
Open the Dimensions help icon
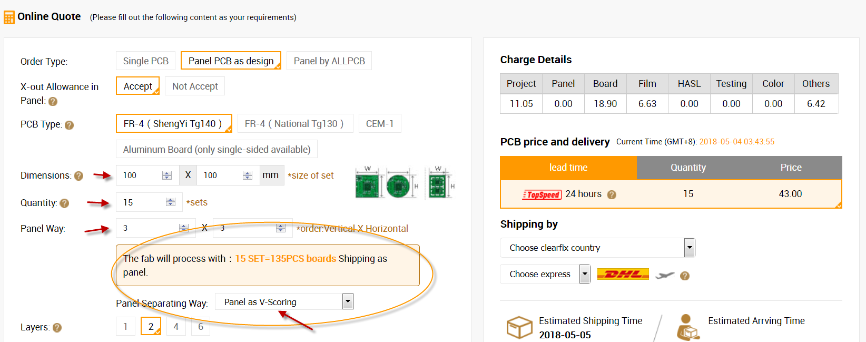point(78,176)
